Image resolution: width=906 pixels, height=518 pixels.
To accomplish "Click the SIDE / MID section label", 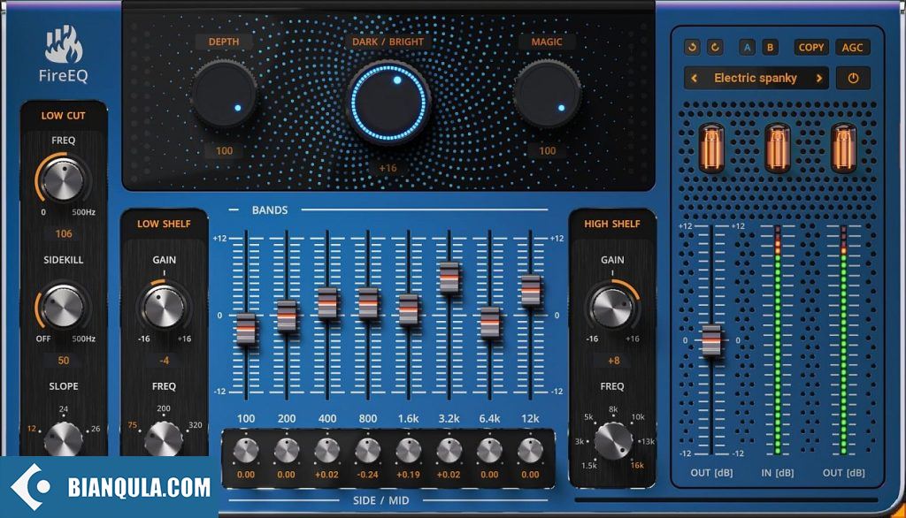I will [x=380, y=500].
